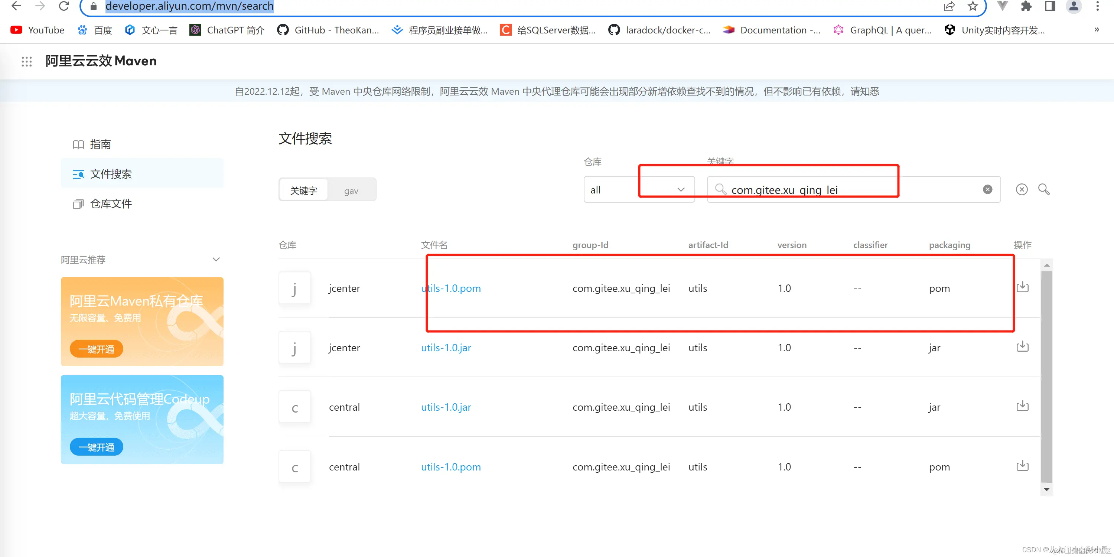Open the 程序员副业接单做 bookmark
Image resolution: width=1114 pixels, height=557 pixels.
440,30
